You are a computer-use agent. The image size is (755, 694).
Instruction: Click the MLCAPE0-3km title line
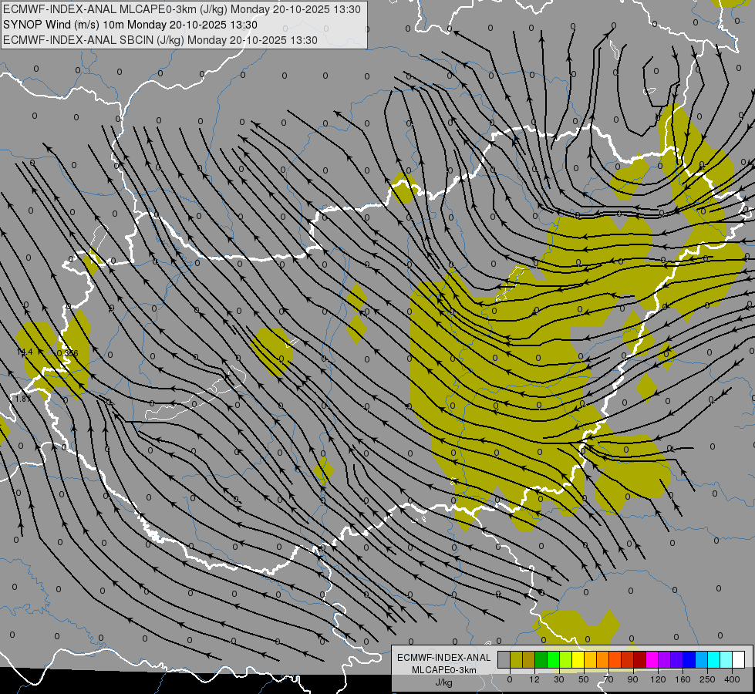point(181,9)
